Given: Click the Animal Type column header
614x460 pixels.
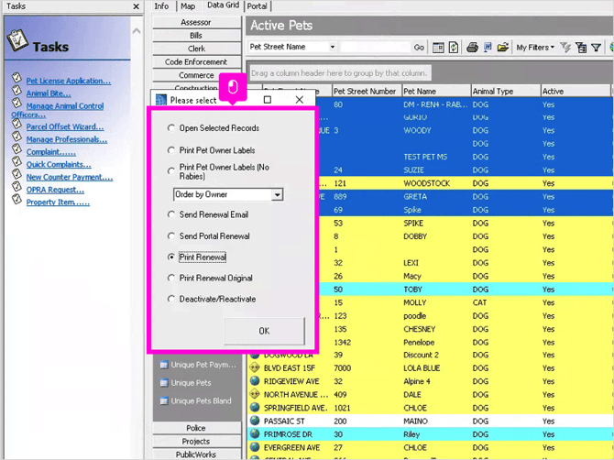Looking at the screenshot, I should pos(506,92).
